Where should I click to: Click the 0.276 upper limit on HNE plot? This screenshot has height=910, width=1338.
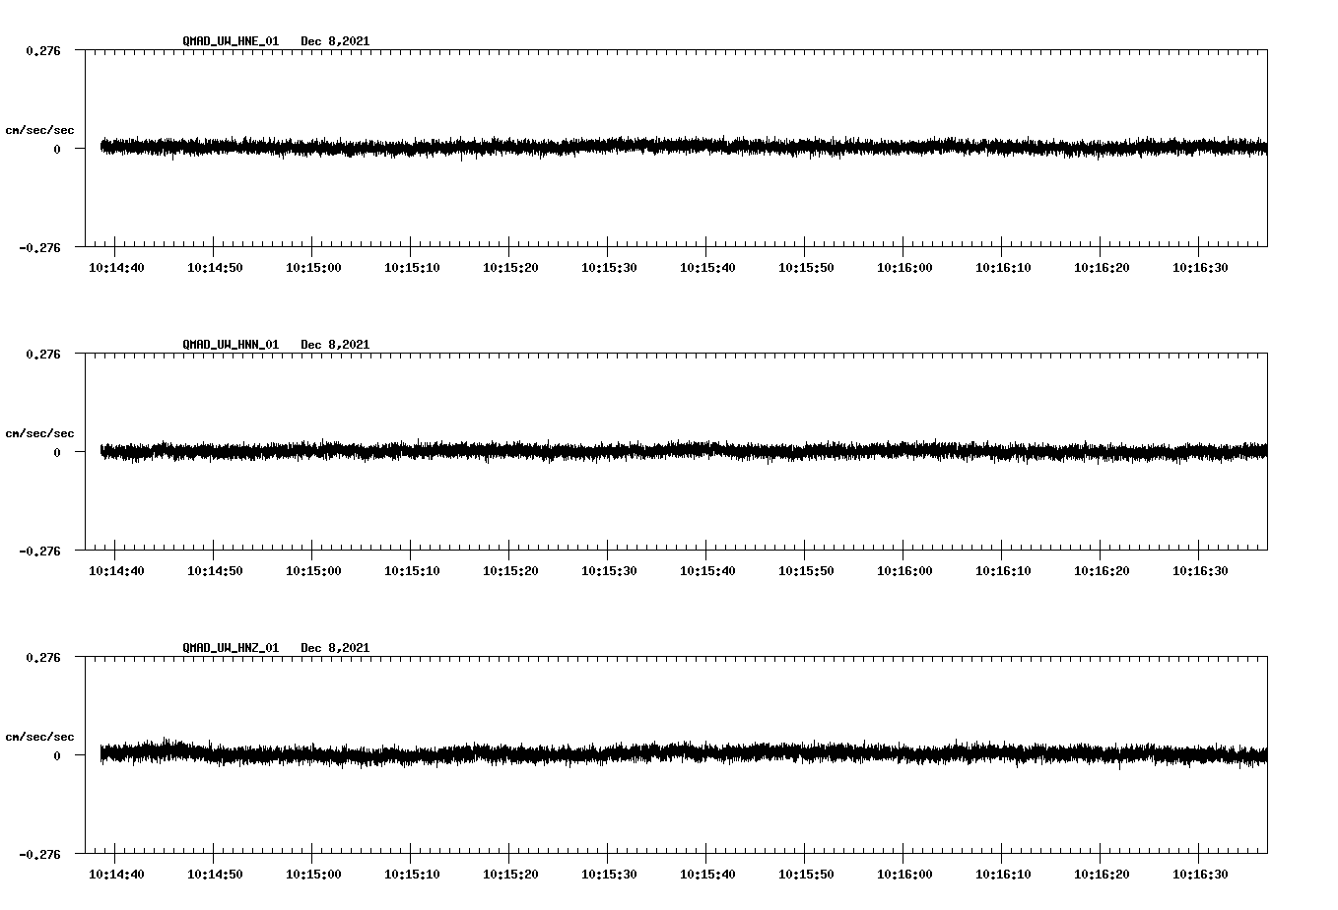point(42,50)
